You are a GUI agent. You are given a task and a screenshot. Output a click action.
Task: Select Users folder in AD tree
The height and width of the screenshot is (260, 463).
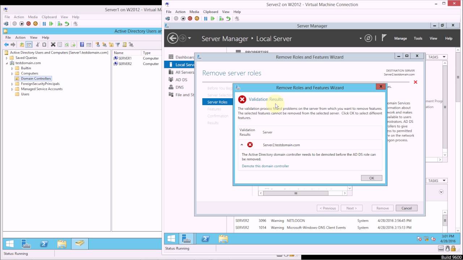22,94
